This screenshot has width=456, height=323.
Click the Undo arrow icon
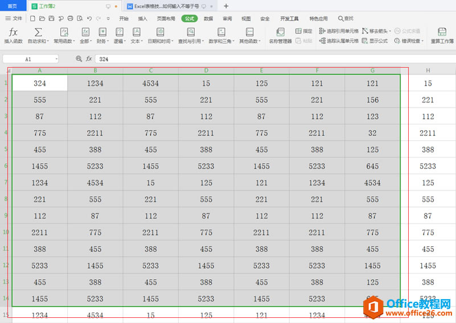88,19
